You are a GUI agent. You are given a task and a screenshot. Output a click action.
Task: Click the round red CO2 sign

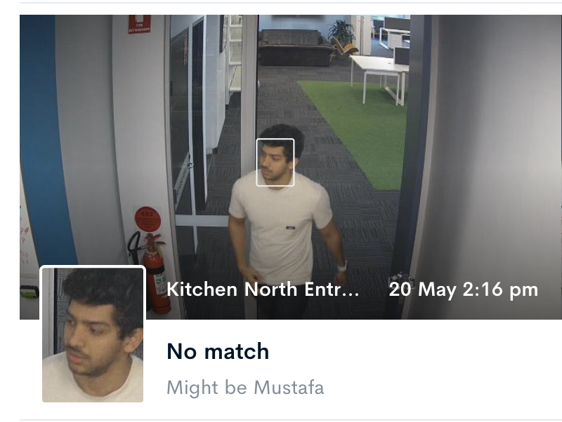(x=148, y=219)
